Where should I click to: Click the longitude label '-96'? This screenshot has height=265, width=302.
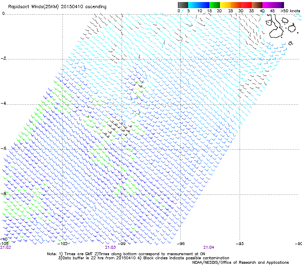click(181, 244)
